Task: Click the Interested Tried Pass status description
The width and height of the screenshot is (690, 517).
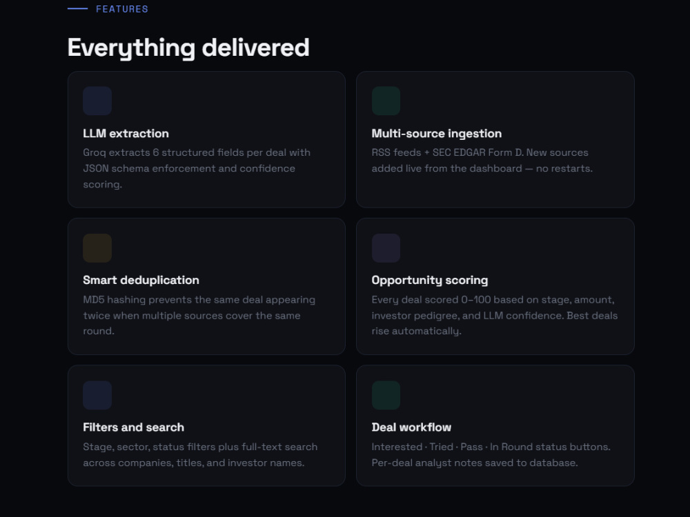Action: coord(491,454)
